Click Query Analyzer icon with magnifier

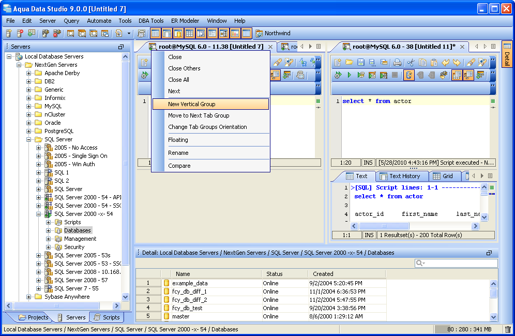70,33
